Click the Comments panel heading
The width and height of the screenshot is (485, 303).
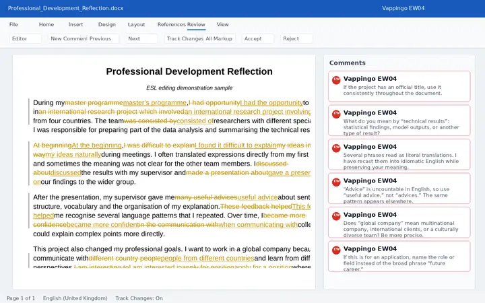pyautogui.click(x=348, y=63)
